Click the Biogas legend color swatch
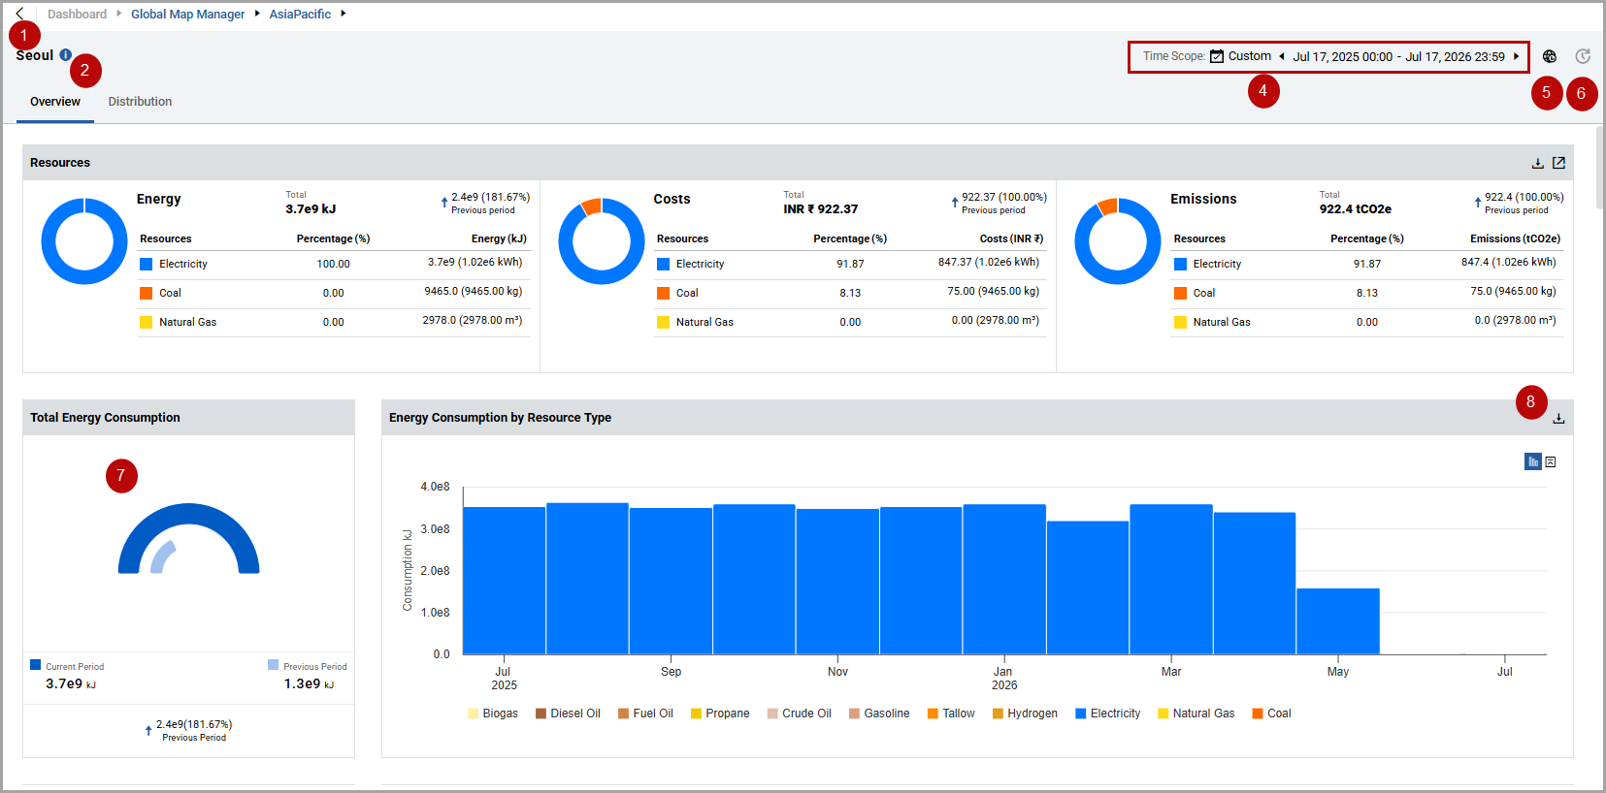1606x793 pixels. click(473, 714)
